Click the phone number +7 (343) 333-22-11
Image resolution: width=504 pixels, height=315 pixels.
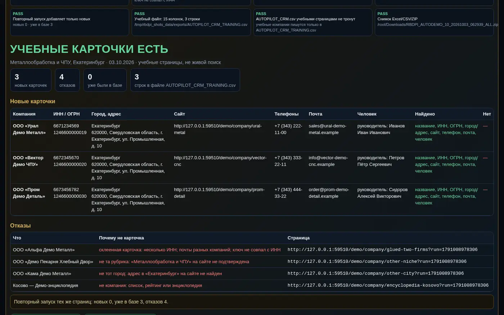pyautogui.click(x=288, y=161)
